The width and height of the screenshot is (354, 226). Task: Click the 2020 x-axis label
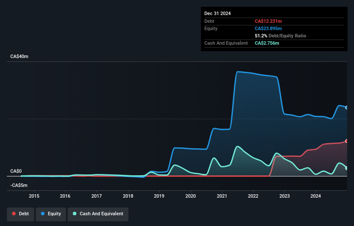pos(191,196)
